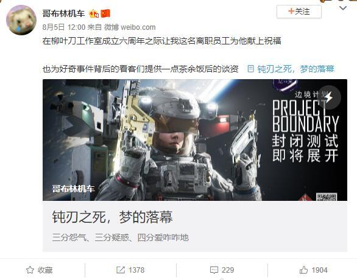Open the ferret profile avatar
The height and width of the screenshot is (280, 357).
(x=21, y=20)
